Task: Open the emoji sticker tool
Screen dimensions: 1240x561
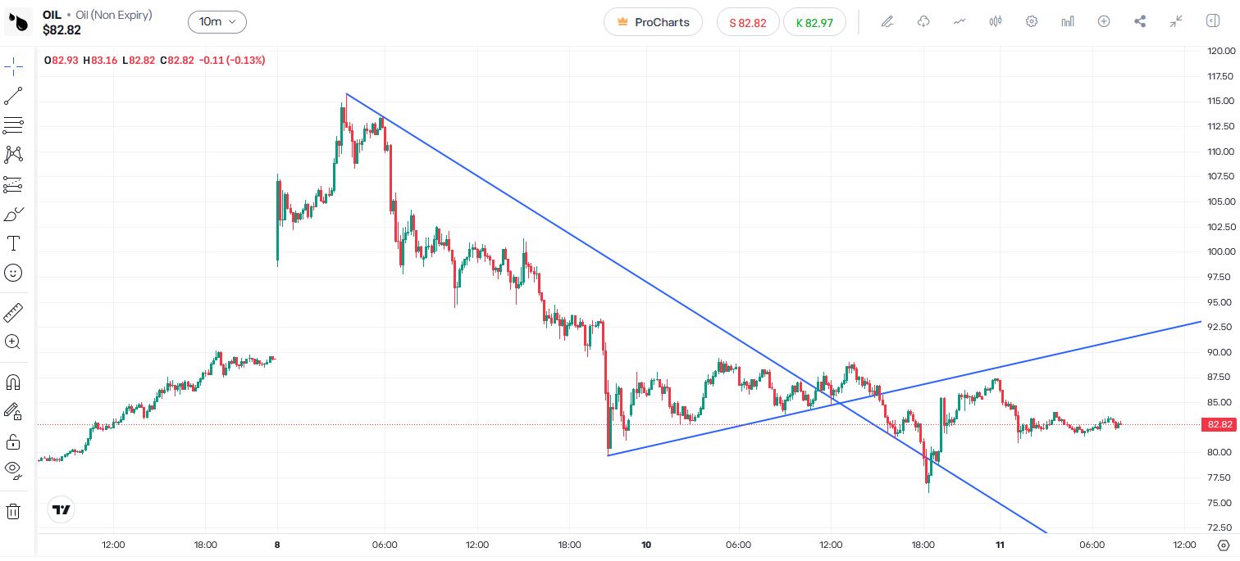Action: tap(13, 273)
